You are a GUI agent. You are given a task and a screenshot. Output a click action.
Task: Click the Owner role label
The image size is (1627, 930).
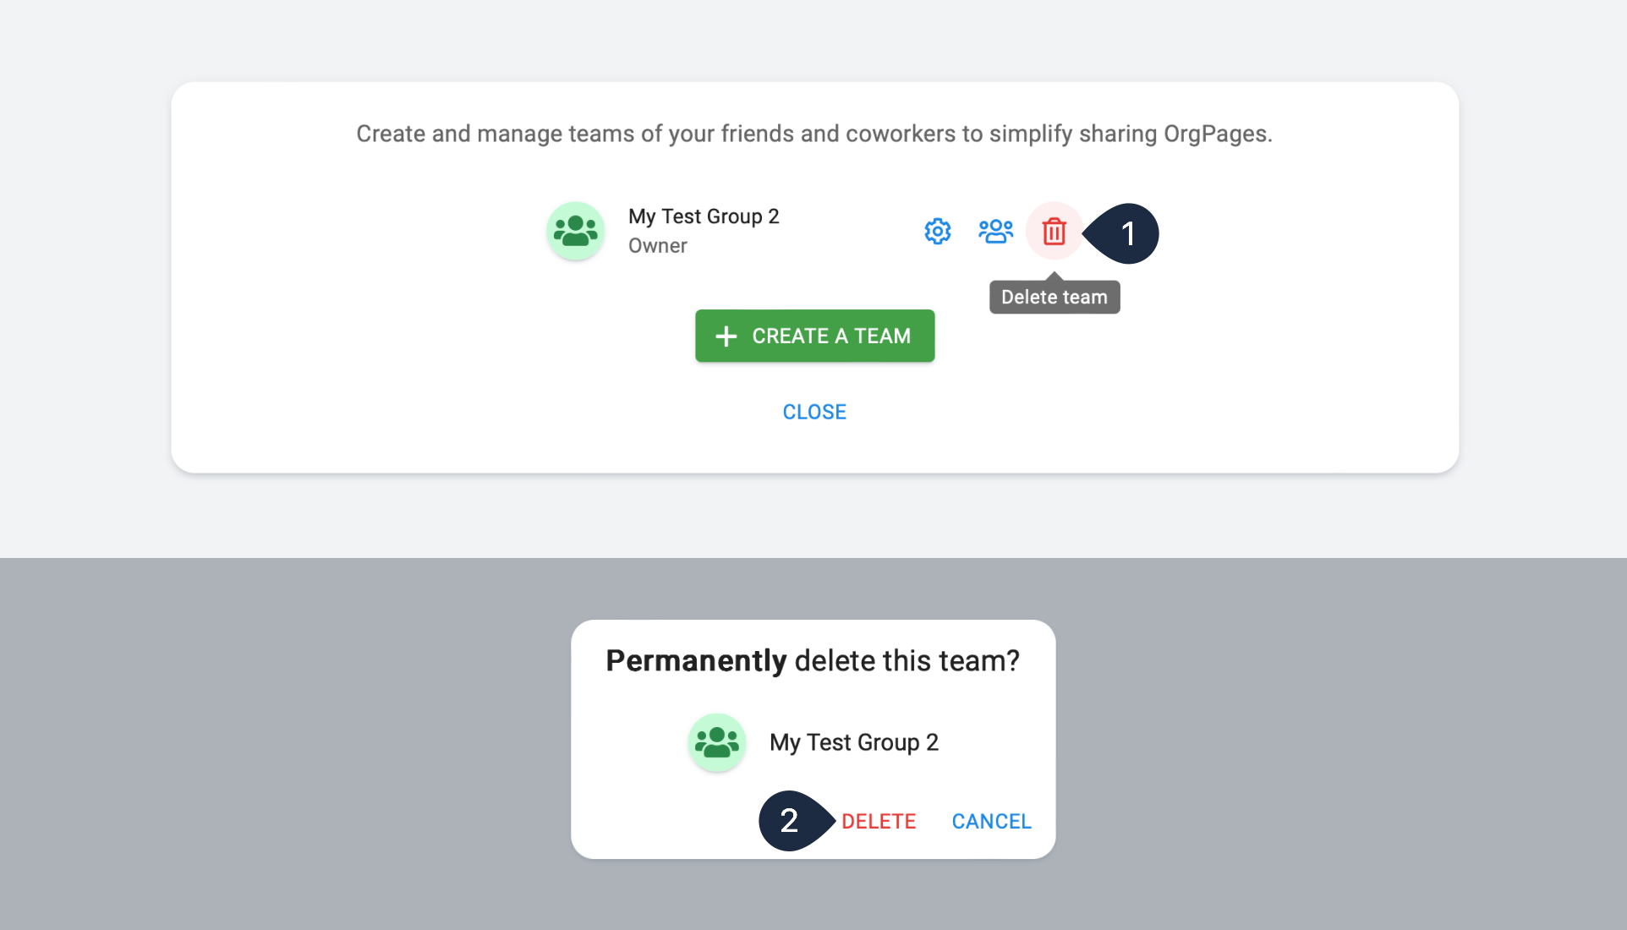click(x=658, y=246)
